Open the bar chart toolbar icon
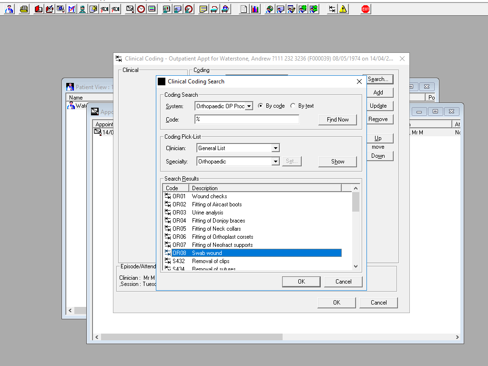The width and height of the screenshot is (488, 366). coord(255,9)
